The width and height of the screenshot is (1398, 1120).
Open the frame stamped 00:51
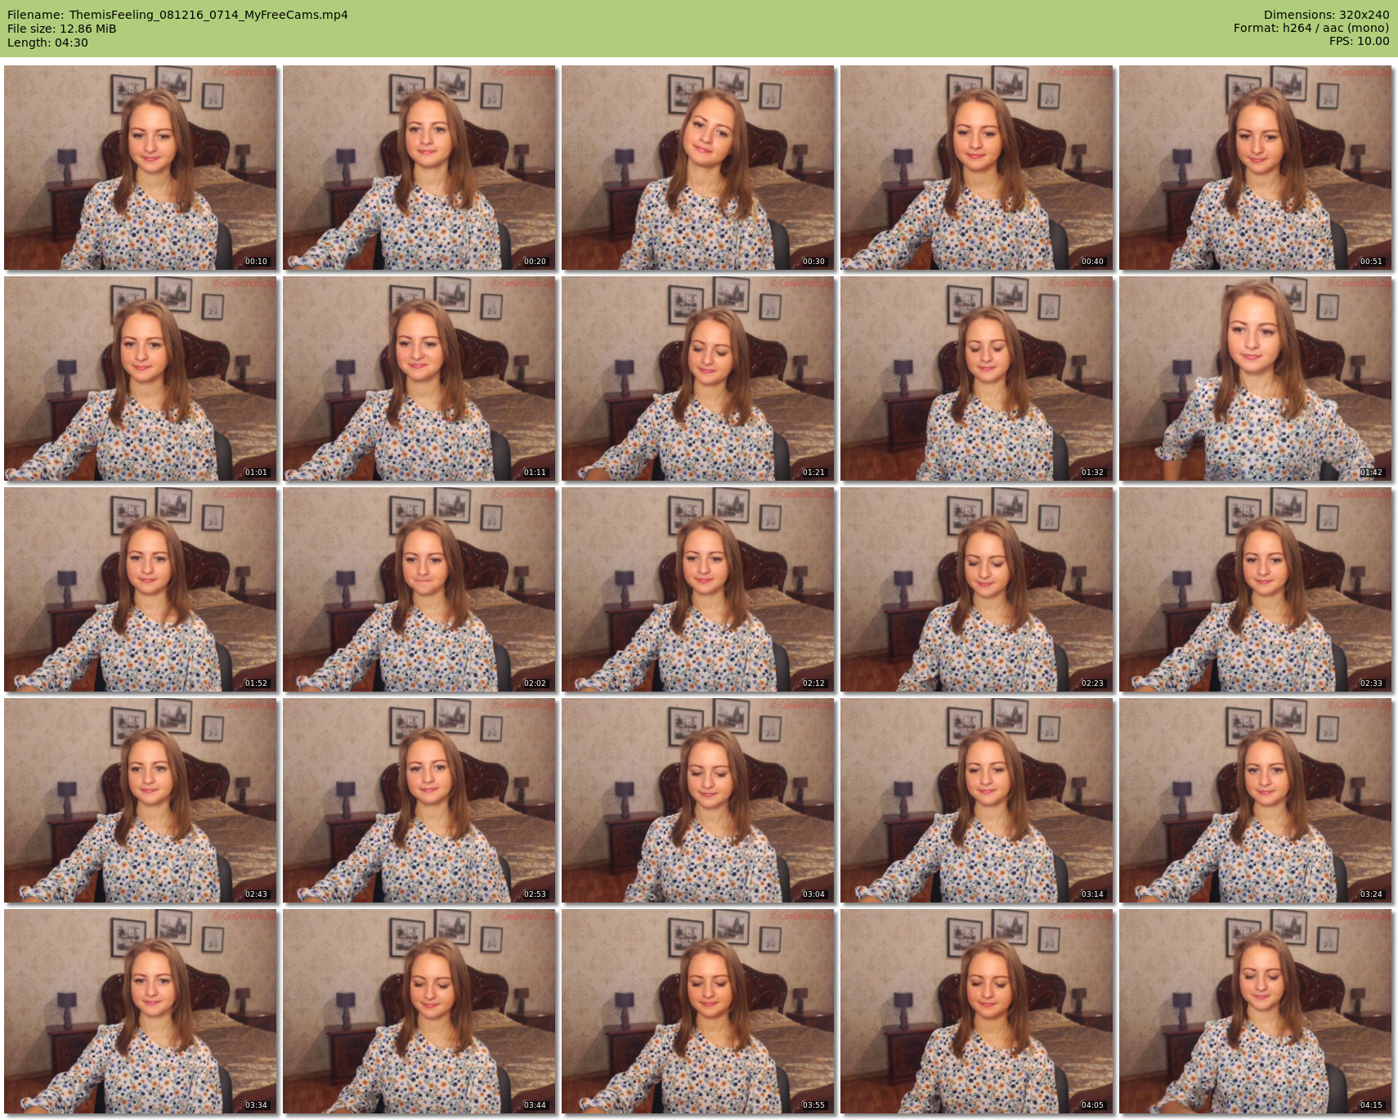click(x=1255, y=168)
